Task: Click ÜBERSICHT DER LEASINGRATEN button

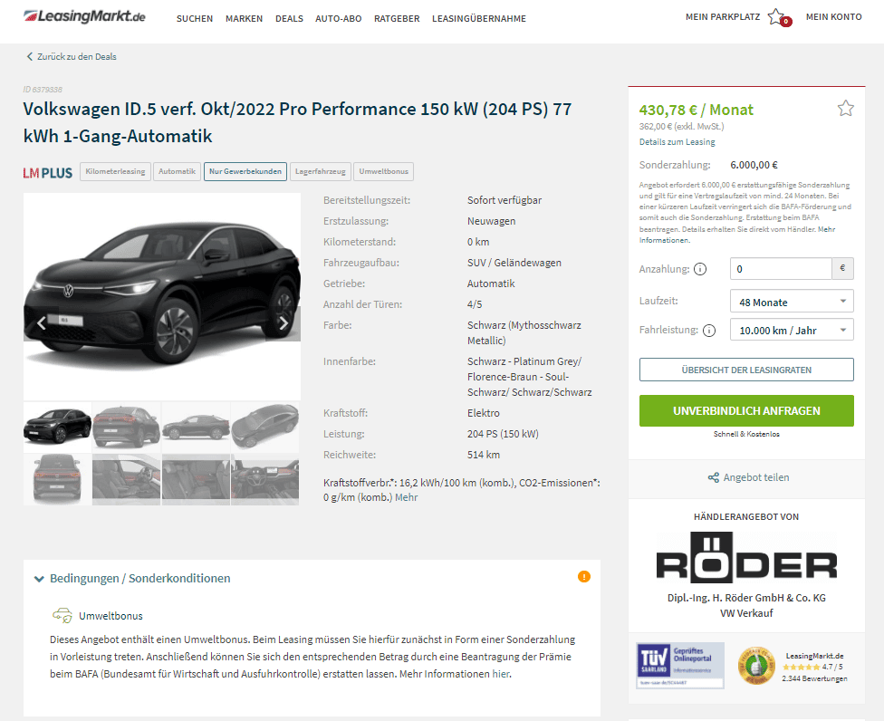Action: pyautogui.click(x=746, y=370)
